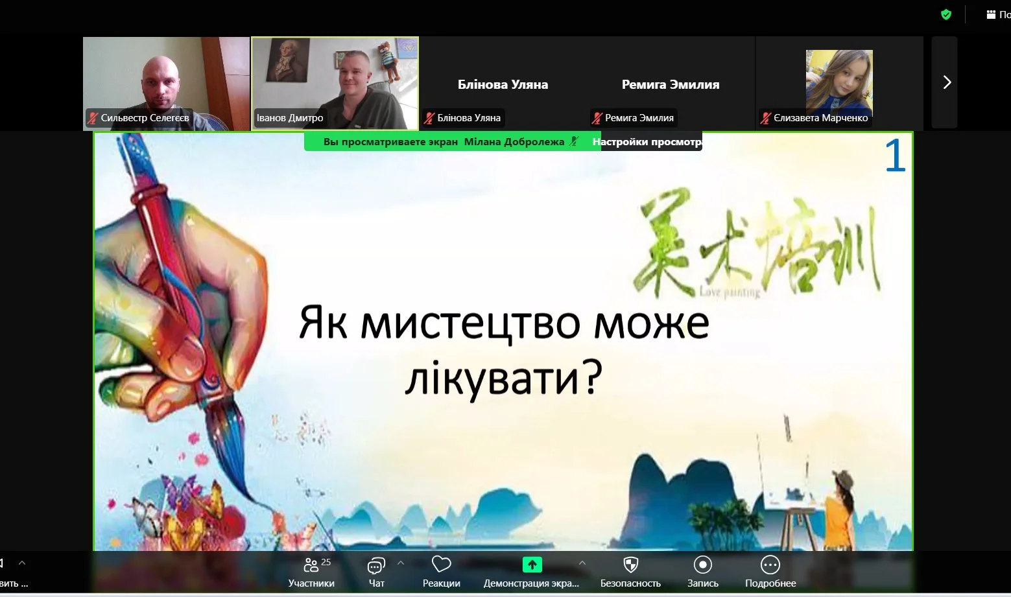Open the Чат chat panel
This screenshot has height=597, width=1011.
point(376,572)
